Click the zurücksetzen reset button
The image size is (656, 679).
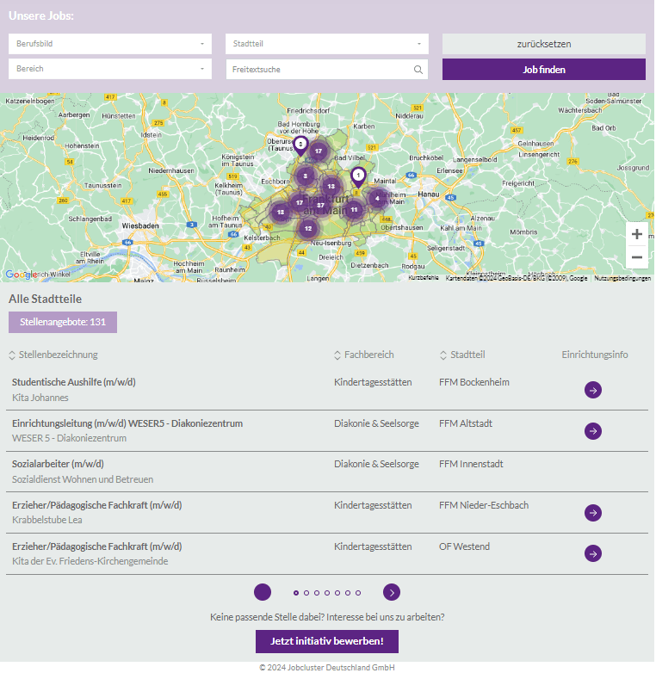[543, 44]
